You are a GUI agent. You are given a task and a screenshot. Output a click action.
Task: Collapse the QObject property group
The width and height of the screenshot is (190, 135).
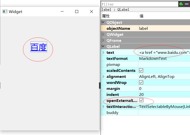click(x=103, y=22)
